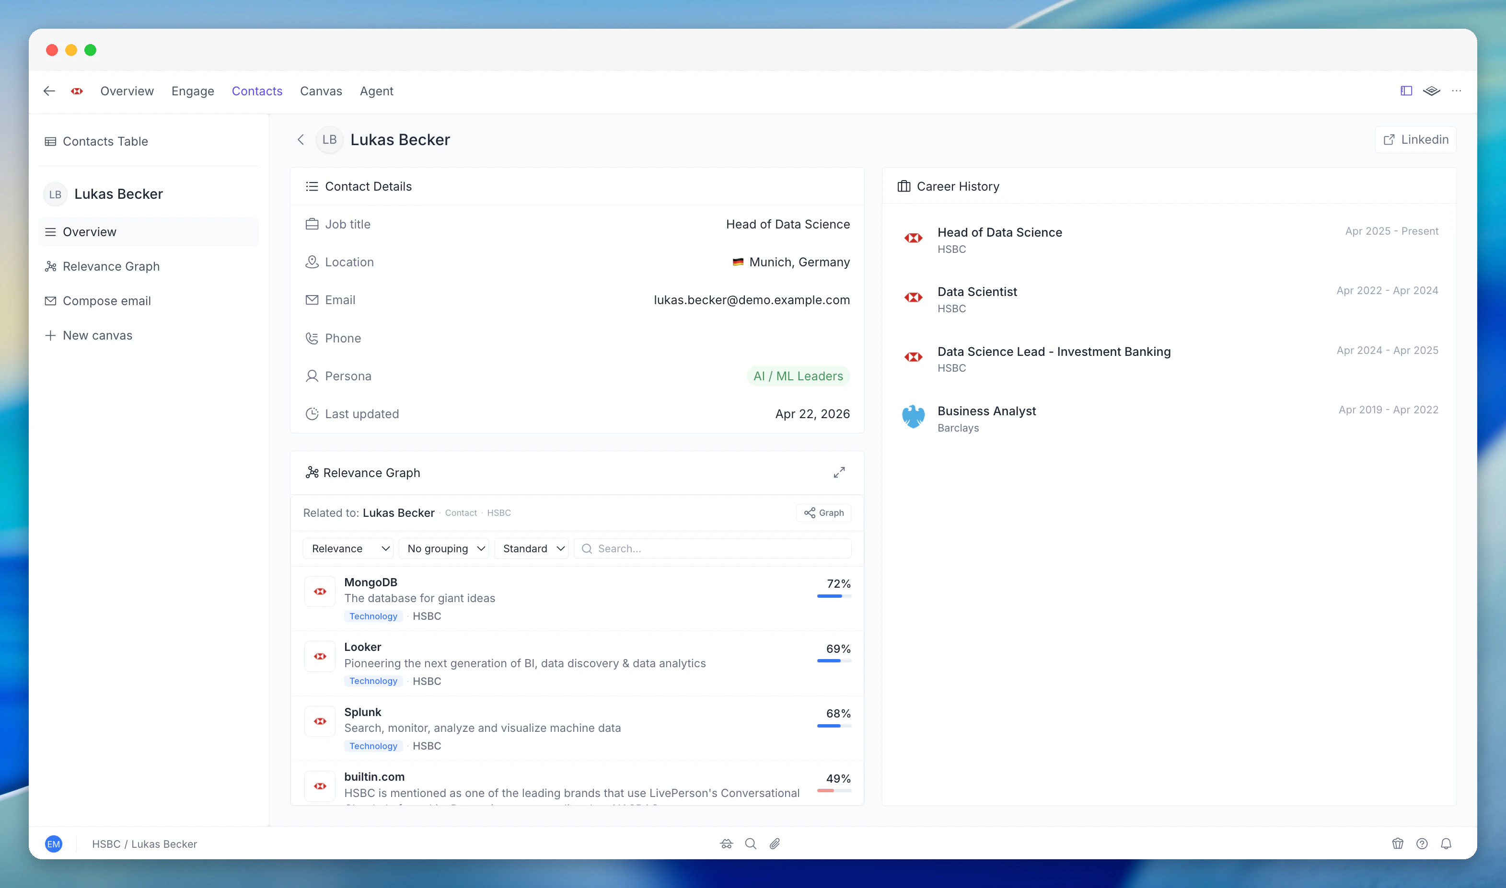Viewport: 1506px width, 888px height.
Task: Click the Splunk row HSBC logo
Action: (x=320, y=722)
